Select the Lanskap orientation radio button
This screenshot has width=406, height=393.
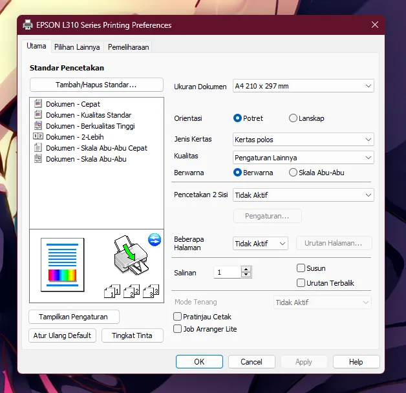[294, 118]
